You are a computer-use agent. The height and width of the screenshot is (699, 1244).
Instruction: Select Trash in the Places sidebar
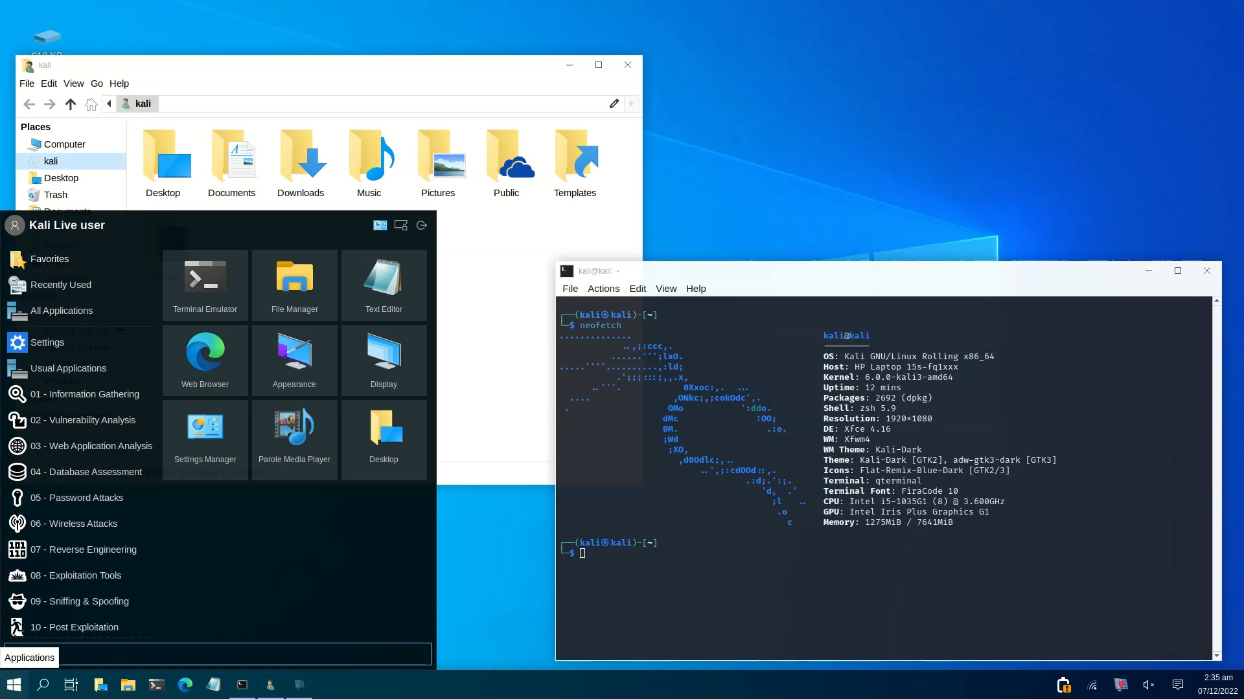point(55,194)
